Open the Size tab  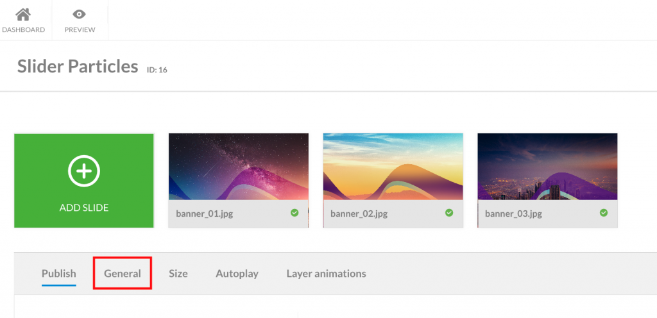tap(178, 274)
